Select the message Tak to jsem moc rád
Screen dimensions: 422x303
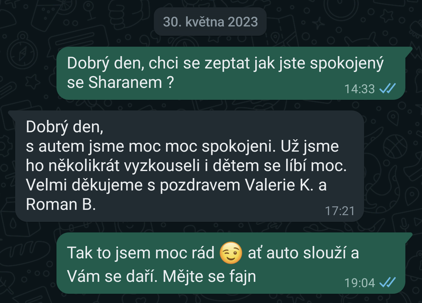(x=234, y=263)
